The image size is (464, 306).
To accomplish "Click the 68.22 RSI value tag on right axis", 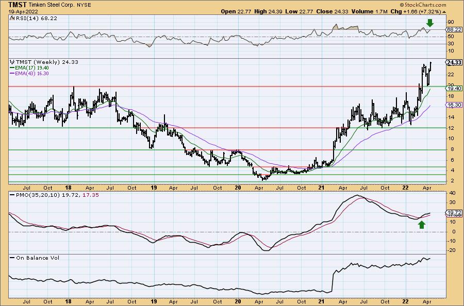I will [x=454, y=29].
